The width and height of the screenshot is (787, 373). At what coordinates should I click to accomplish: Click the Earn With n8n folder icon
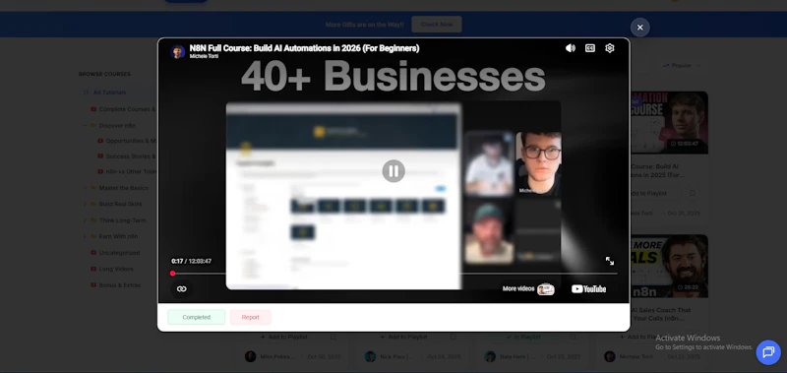(x=93, y=236)
